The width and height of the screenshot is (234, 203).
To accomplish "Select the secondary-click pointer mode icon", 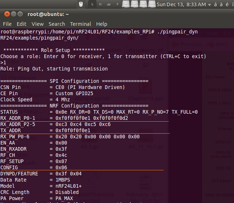I will pyautogui.click(x=117, y=4).
